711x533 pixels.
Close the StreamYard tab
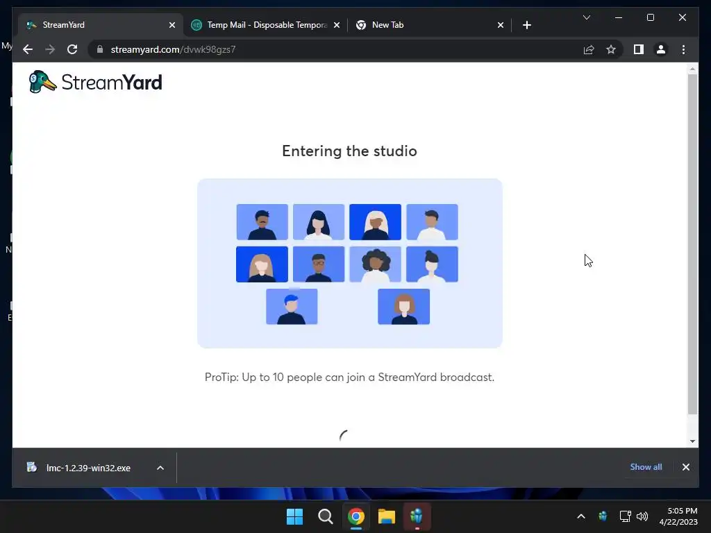point(172,25)
